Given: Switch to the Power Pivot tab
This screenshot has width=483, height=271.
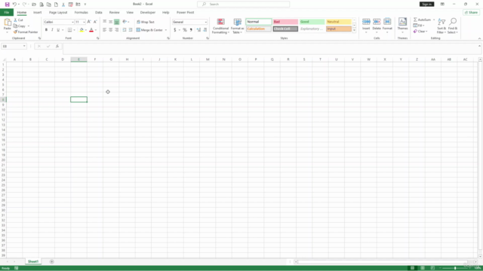Looking at the screenshot, I should [185, 13].
